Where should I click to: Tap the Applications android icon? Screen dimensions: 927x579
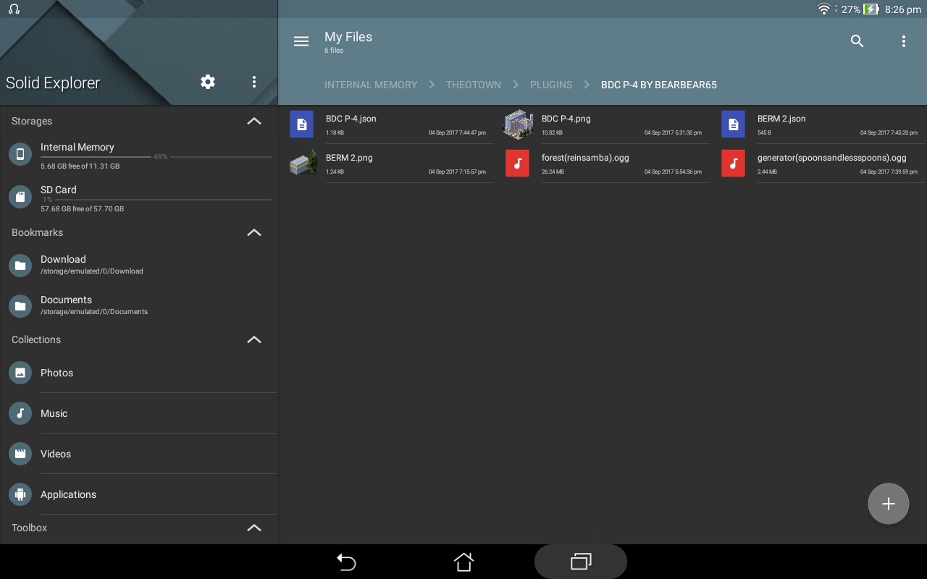coord(20,494)
